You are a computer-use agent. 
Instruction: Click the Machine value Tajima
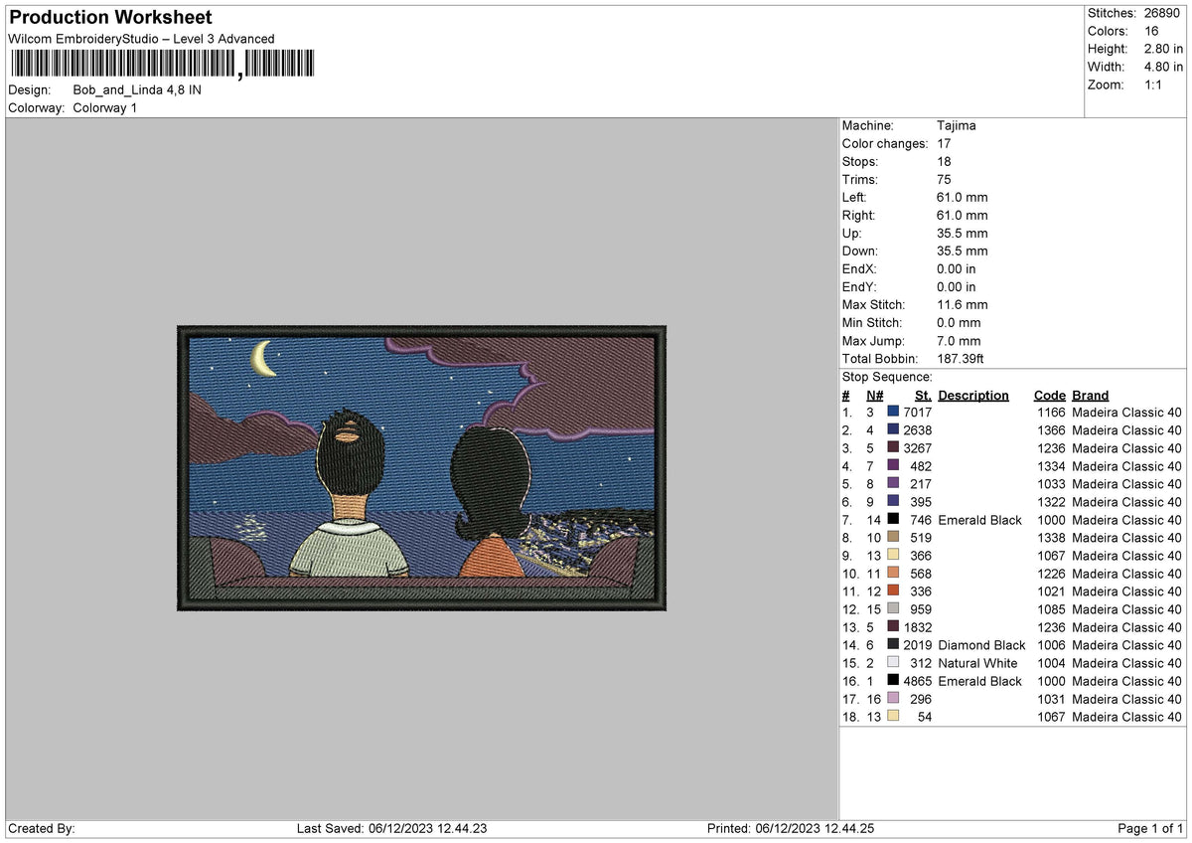(957, 125)
